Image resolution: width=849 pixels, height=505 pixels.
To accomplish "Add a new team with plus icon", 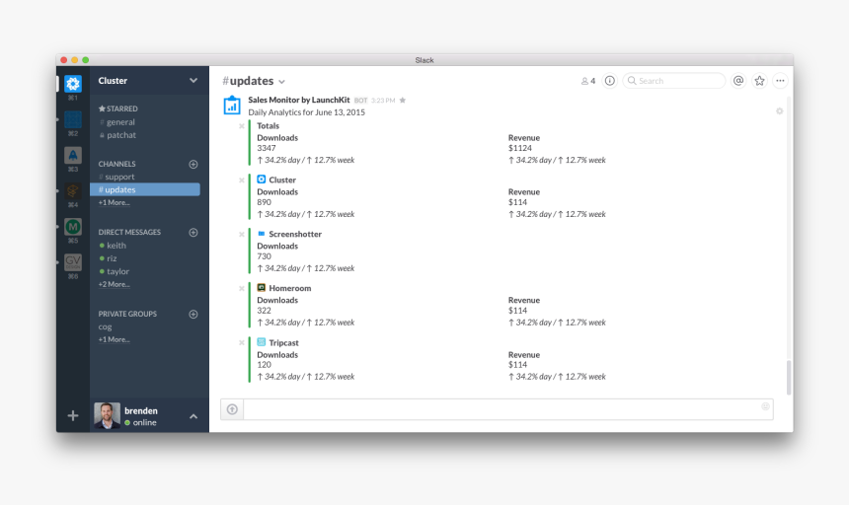I will coord(73,415).
